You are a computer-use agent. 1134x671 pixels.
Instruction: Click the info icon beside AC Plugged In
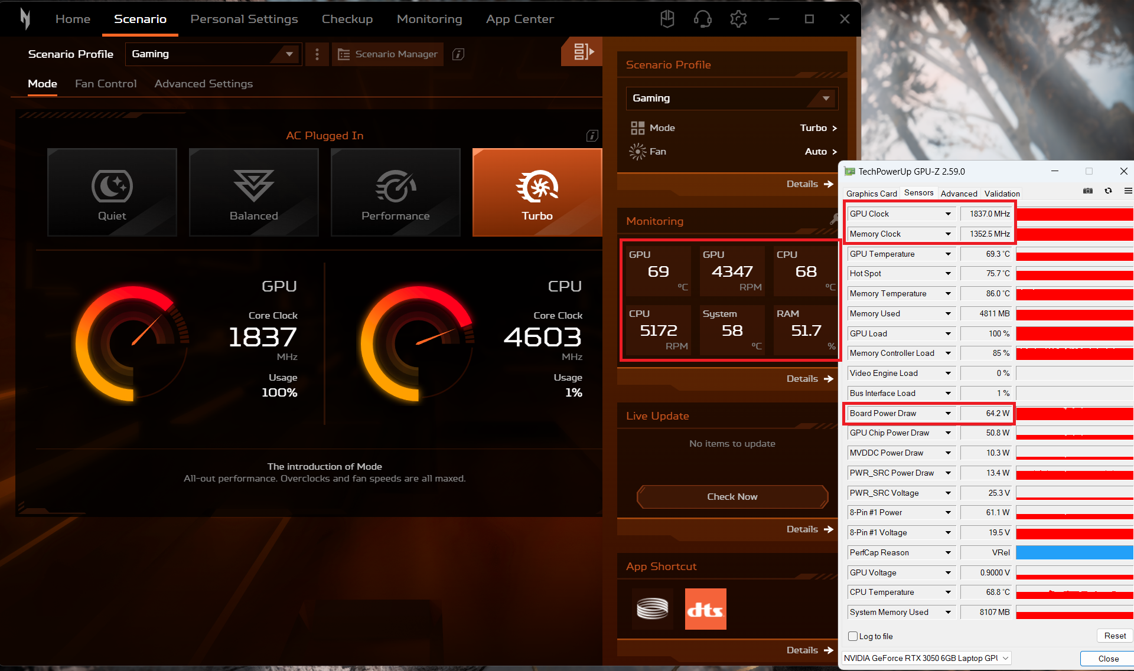coord(592,136)
